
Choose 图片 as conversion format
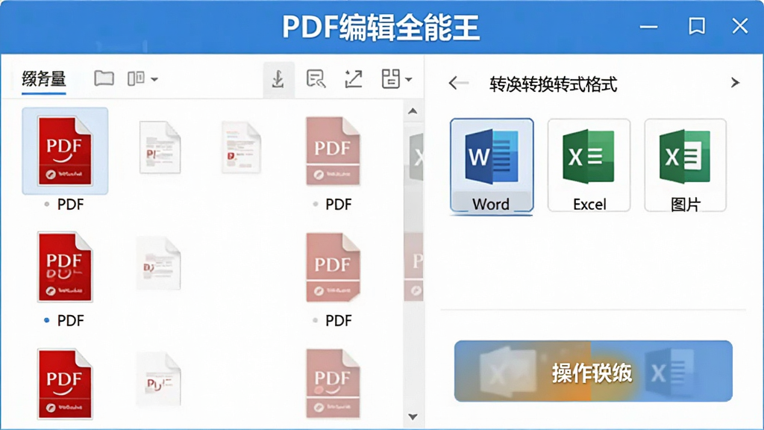click(x=685, y=165)
